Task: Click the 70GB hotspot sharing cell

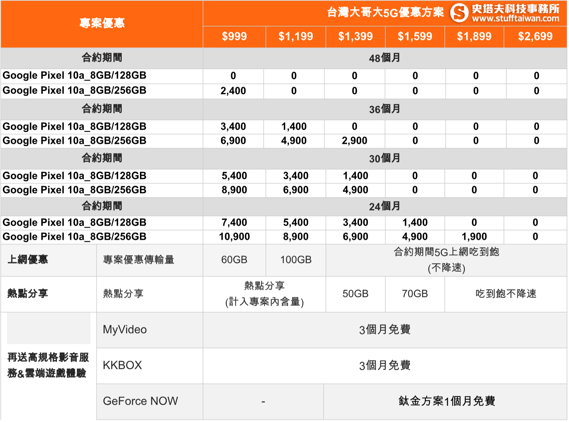Action: coord(415,294)
